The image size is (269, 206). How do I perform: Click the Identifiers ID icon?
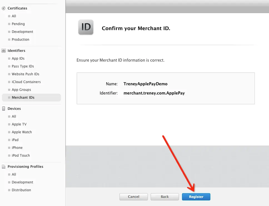[4, 51]
